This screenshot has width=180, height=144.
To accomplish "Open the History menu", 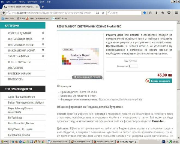I will pyautogui.click(x=22, y=2).
